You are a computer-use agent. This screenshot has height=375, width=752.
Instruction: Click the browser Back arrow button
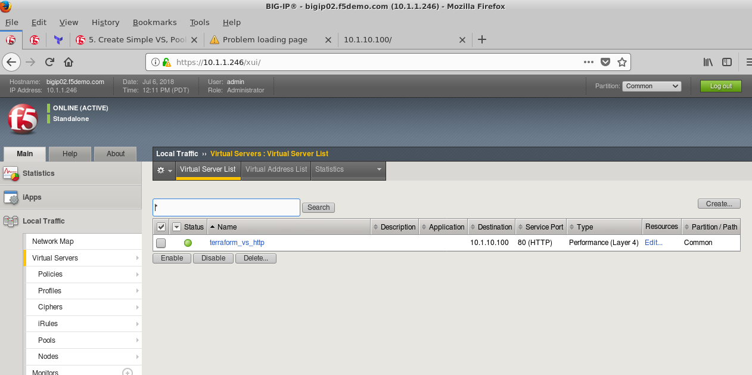coord(11,61)
